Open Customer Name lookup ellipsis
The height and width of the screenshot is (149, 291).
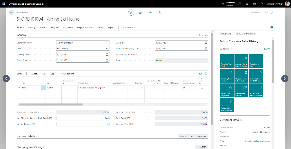tap(107, 43)
